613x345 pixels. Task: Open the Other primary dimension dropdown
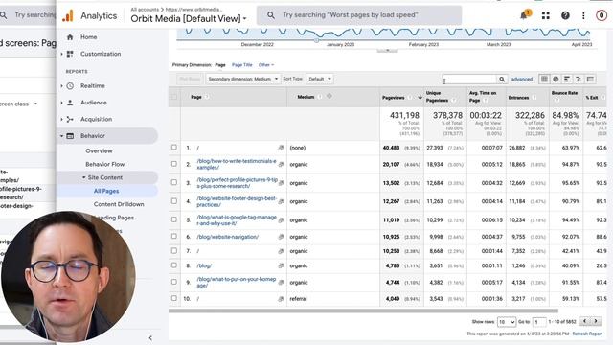pyautogui.click(x=266, y=65)
